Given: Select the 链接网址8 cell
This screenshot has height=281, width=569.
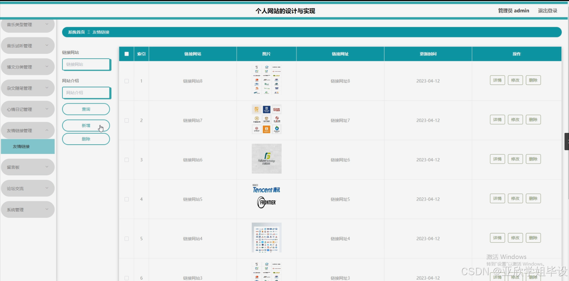Looking at the screenshot, I should [x=340, y=81].
